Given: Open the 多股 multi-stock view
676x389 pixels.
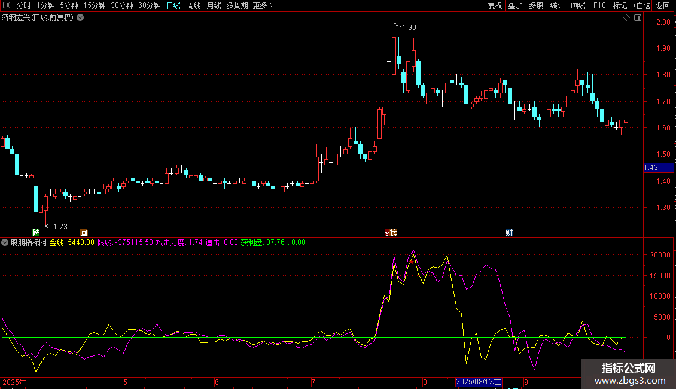Looking at the screenshot, I should tap(536, 5).
